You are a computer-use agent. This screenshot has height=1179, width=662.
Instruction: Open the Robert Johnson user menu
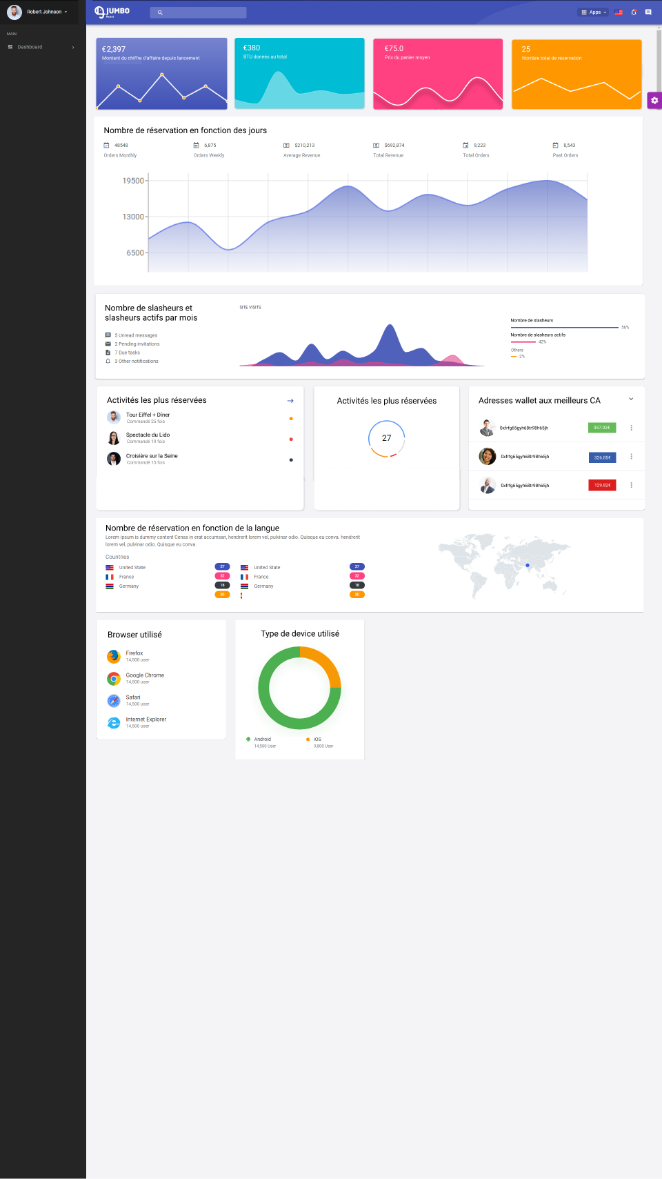[x=47, y=12]
